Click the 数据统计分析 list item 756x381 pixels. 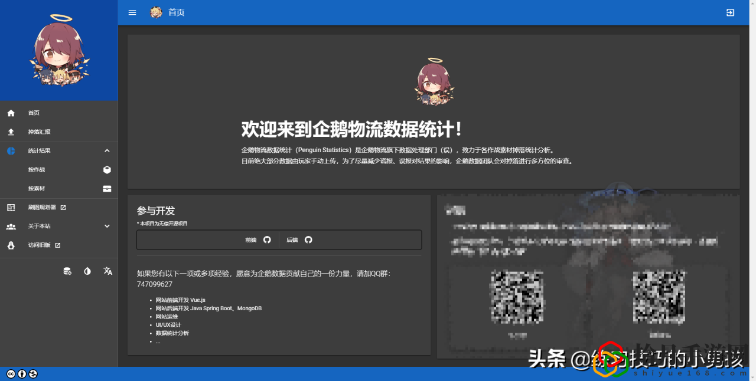tap(172, 333)
